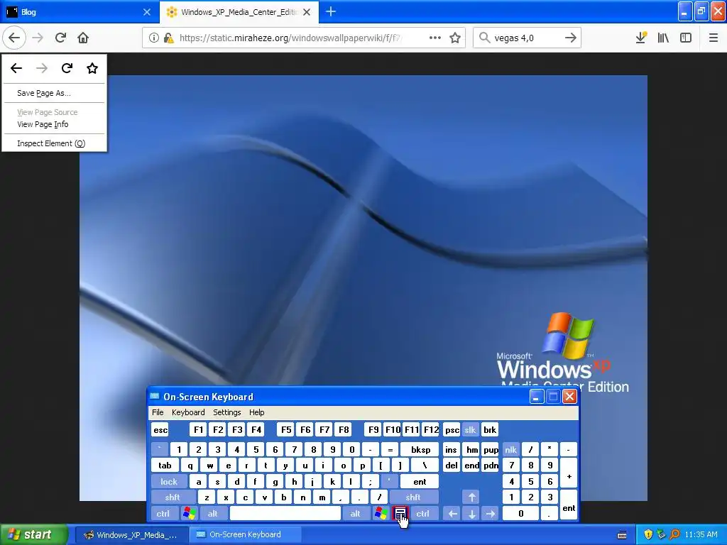This screenshot has height=545, width=727.
Task: Click the up arrow key on On-Screen Keyboard
Action: 471,497
